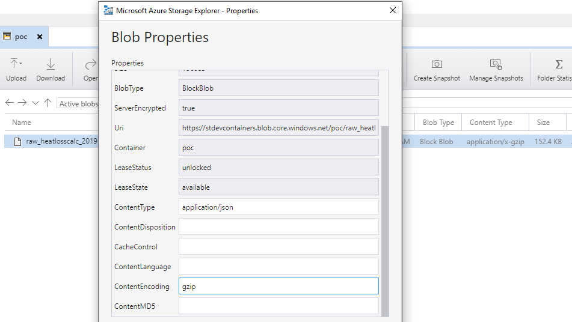Click the Upload toolbar icon
Screen dimensions: 572x322
[14, 64]
